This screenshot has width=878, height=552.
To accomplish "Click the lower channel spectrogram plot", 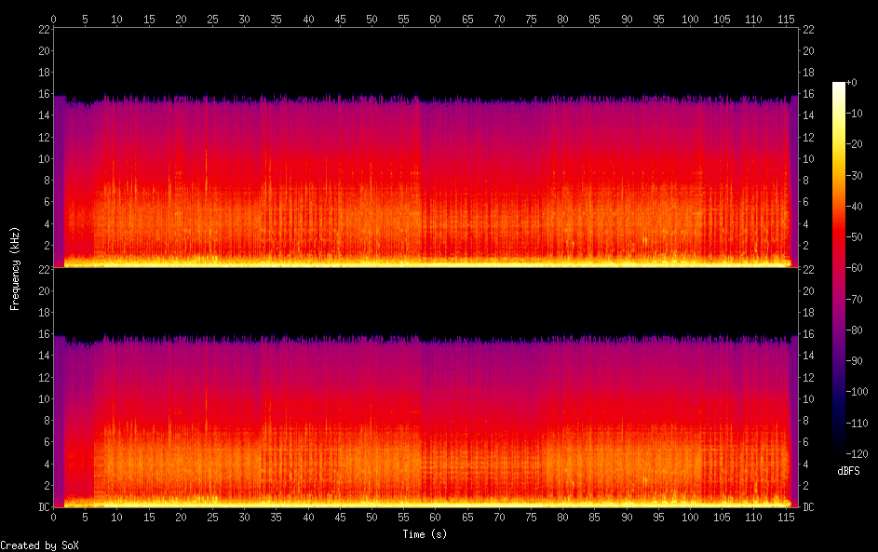I will click(425, 387).
